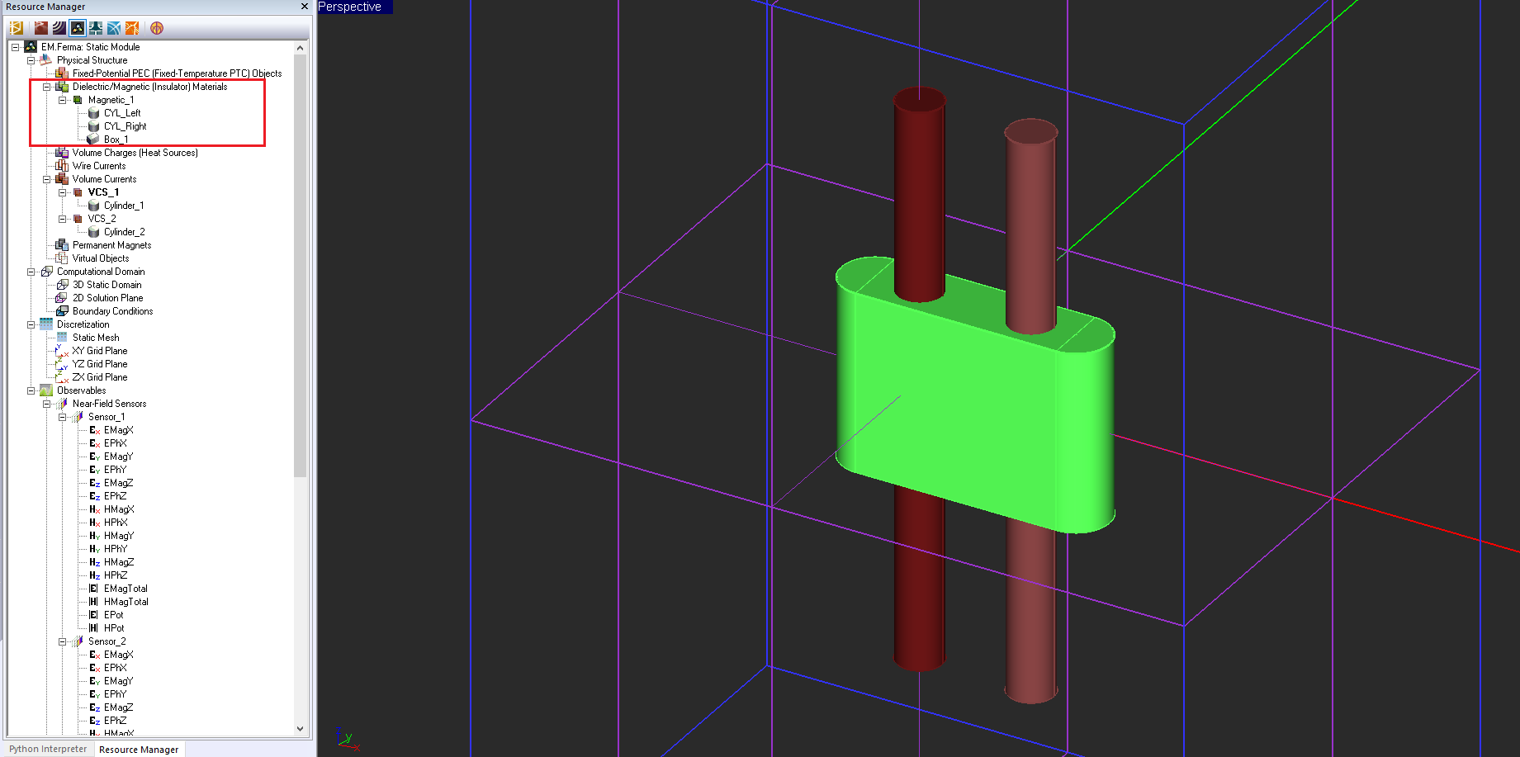Click the blue module toolbar icon
1520x757 pixels.
coord(114,28)
